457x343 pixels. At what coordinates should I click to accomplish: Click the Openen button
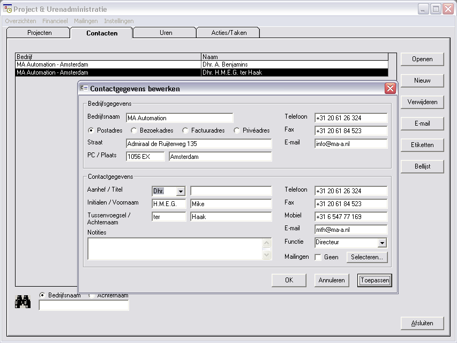422,59
